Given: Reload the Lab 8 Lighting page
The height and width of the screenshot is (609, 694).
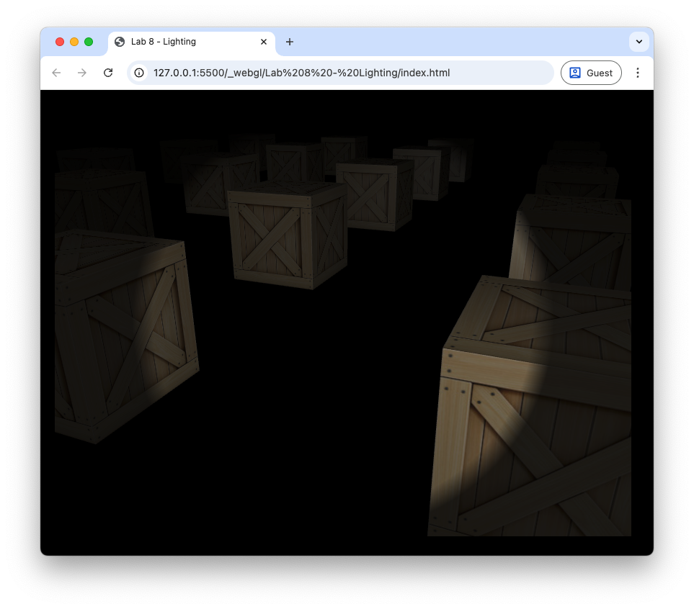Looking at the screenshot, I should (108, 73).
